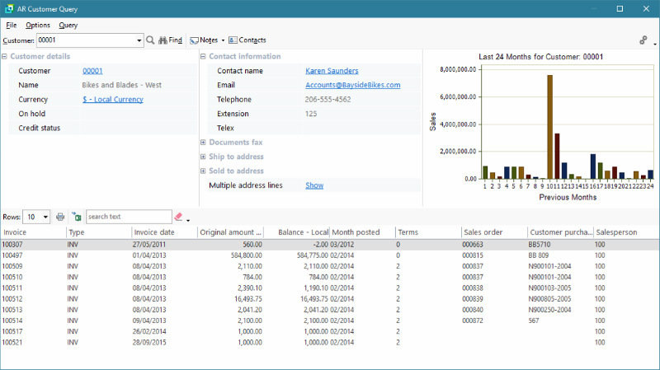Open the Notes toolbar button

click(x=204, y=40)
